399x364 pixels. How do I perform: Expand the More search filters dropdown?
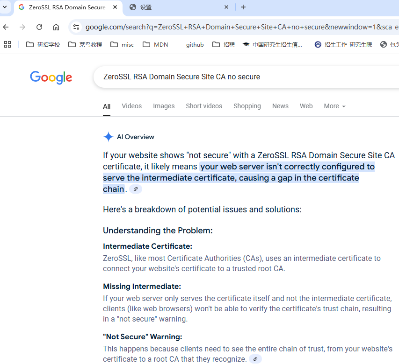[334, 106]
